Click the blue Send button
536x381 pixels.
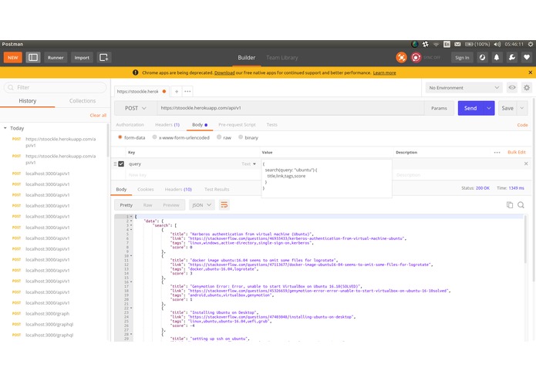470,108
